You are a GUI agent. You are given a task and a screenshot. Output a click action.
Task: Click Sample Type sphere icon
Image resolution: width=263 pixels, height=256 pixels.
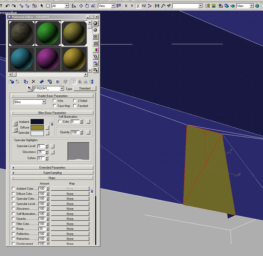[x=95, y=23]
